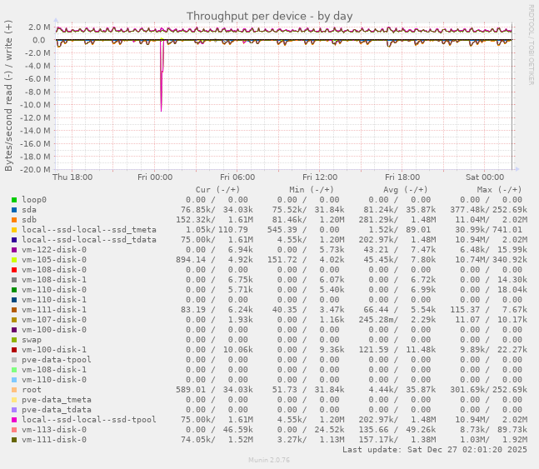Click the 'vm-105-disk-0' legend label
Image resolution: width=539 pixels, height=469 pixels.
pyautogui.click(x=54, y=260)
